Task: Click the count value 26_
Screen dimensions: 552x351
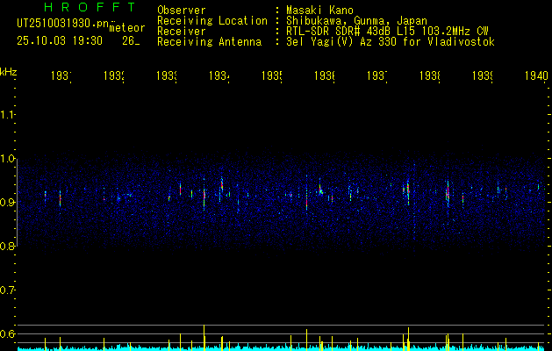Action: pyautogui.click(x=131, y=41)
